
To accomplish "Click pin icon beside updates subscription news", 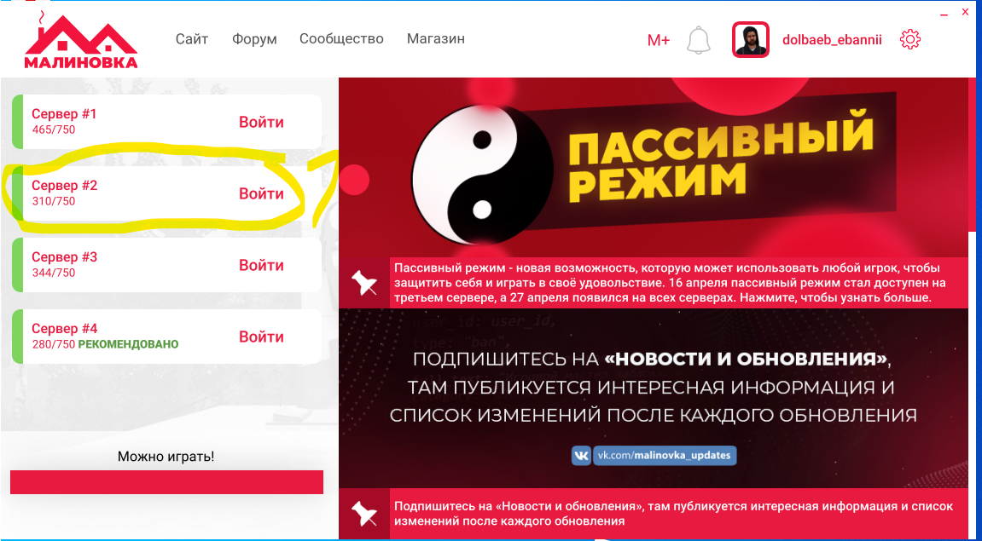I will (x=363, y=514).
